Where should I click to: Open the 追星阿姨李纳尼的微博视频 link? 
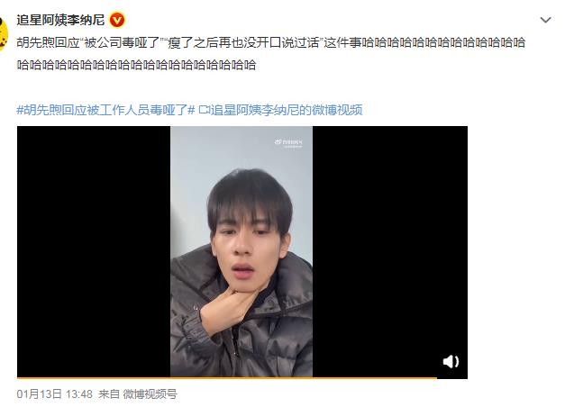pos(286,110)
